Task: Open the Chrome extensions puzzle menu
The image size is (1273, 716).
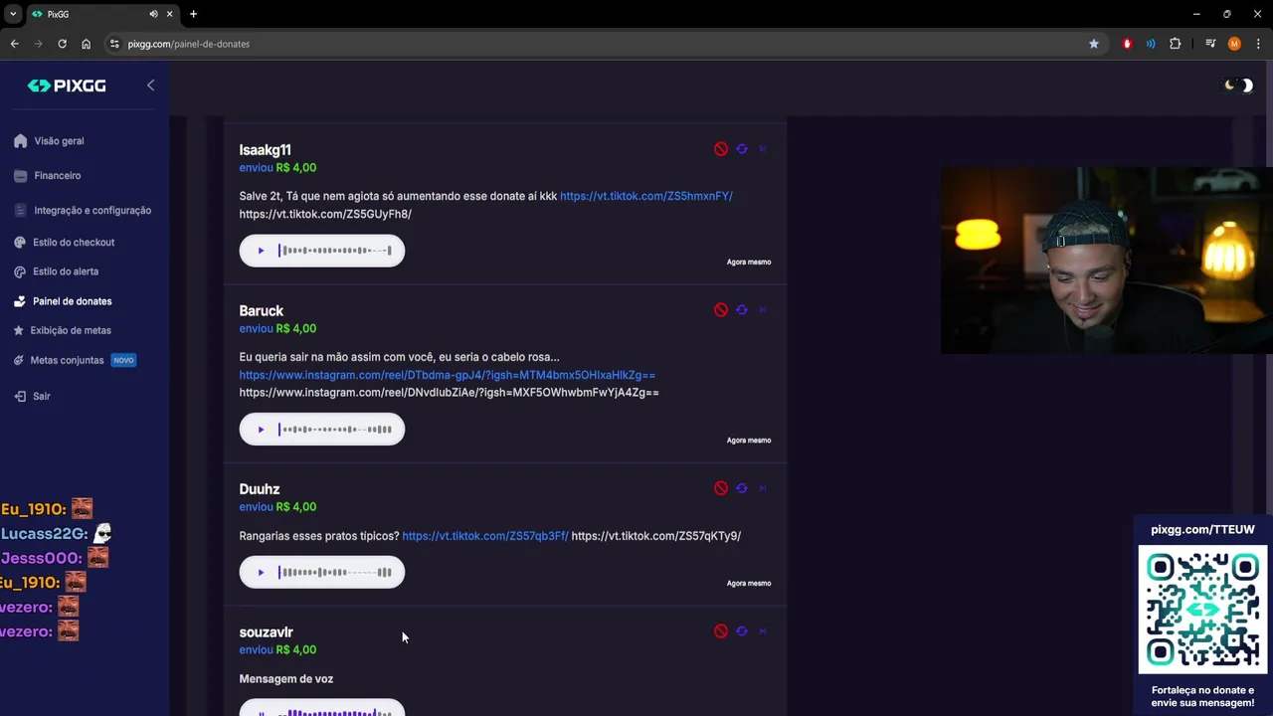Action: pos(1176,44)
